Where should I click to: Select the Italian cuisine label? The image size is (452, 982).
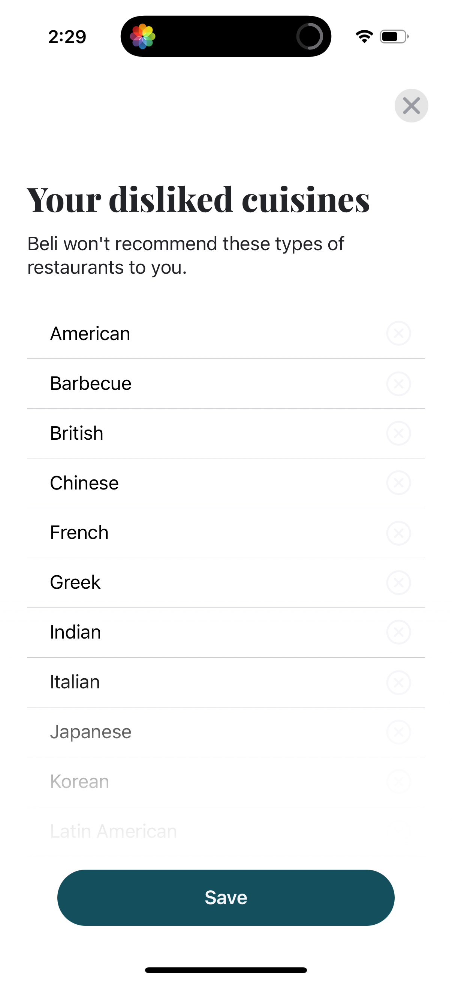[75, 682]
